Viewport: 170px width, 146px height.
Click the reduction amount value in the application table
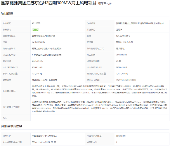[x=121, y=136]
